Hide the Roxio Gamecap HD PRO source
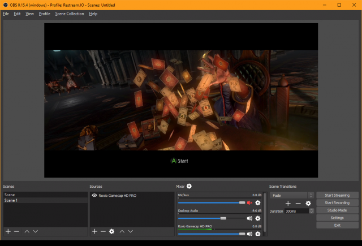Viewport: 362px width, 246px height. pyautogui.click(x=94, y=196)
